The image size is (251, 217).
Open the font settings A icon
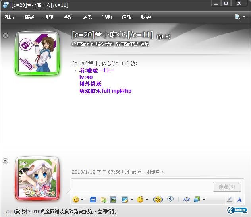coord(239,200)
